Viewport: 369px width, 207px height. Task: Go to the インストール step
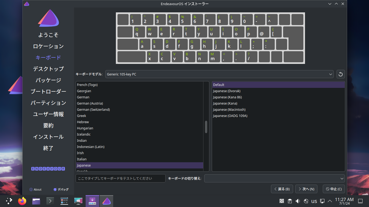(x=48, y=137)
